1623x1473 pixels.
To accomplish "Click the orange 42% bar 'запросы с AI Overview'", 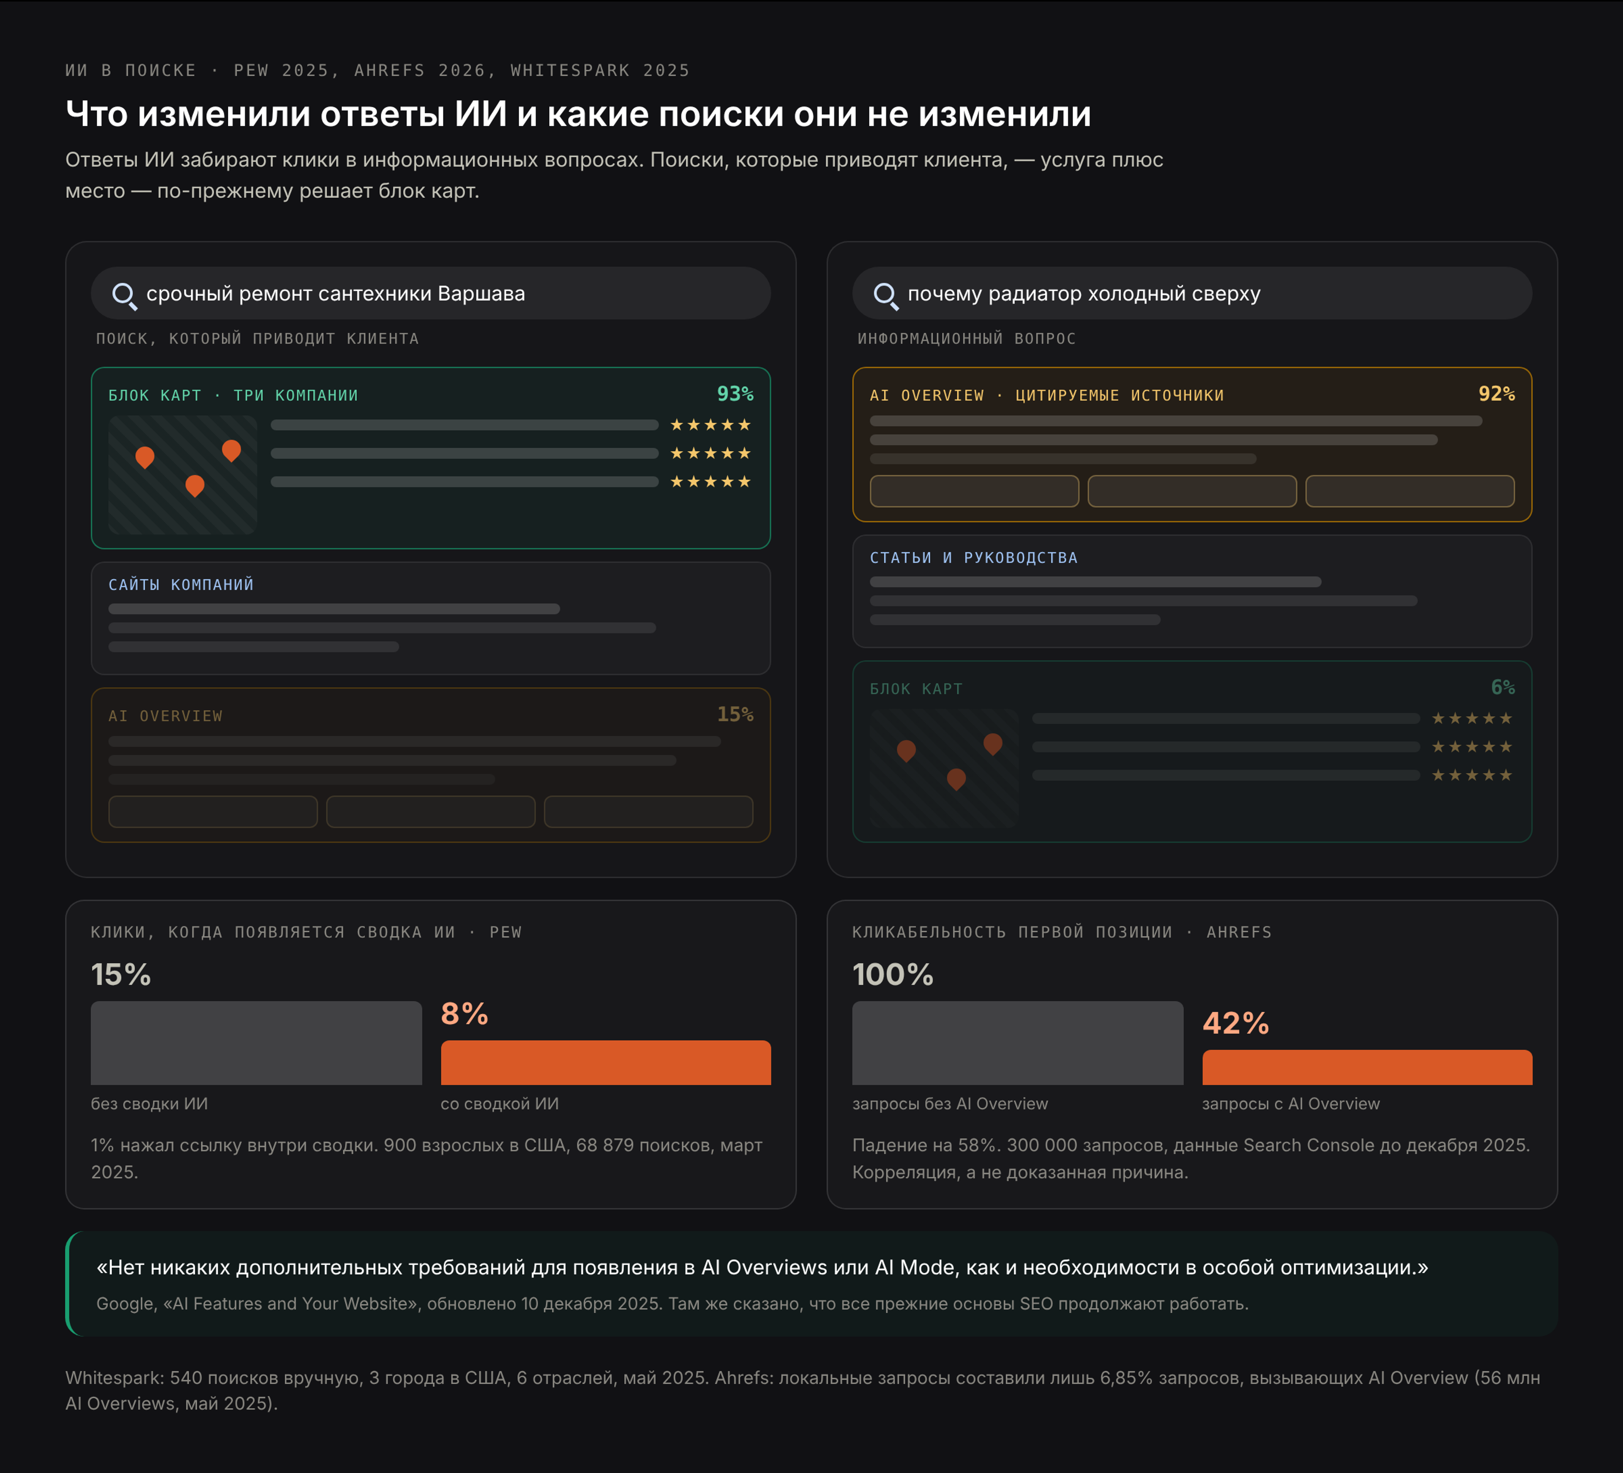I will point(1367,1067).
